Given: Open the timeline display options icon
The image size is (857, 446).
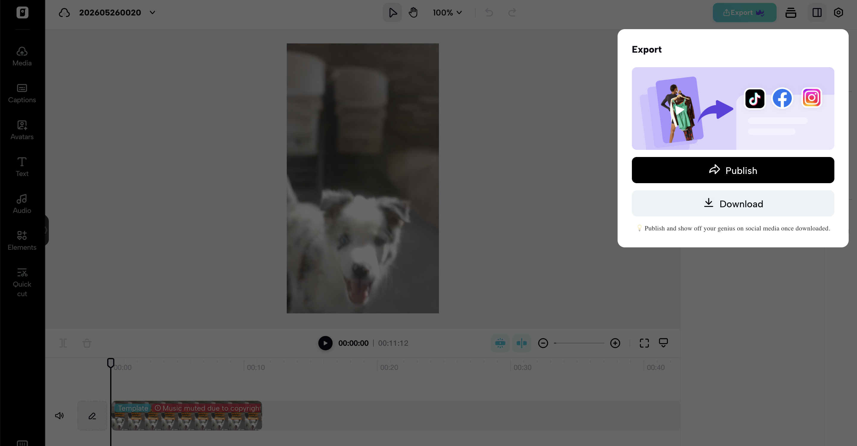Looking at the screenshot, I should pyautogui.click(x=663, y=343).
